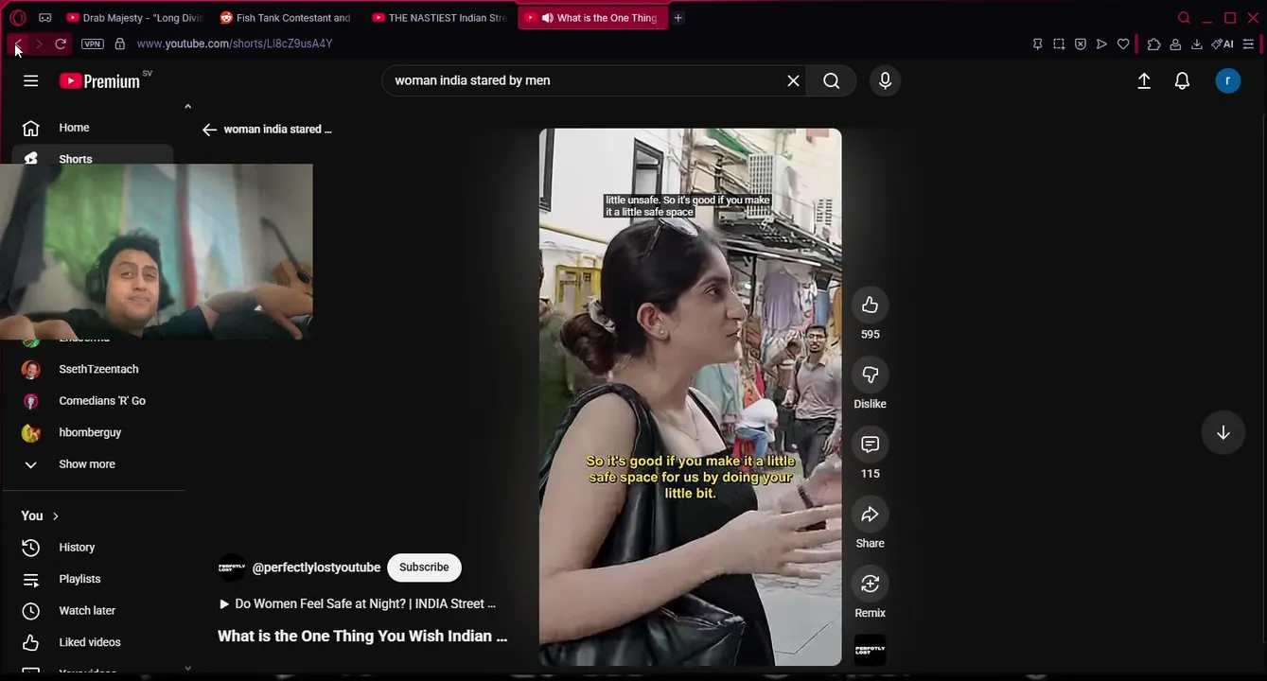The height and width of the screenshot is (681, 1267).
Task: Open the 115 comments panel
Action: coord(870,445)
